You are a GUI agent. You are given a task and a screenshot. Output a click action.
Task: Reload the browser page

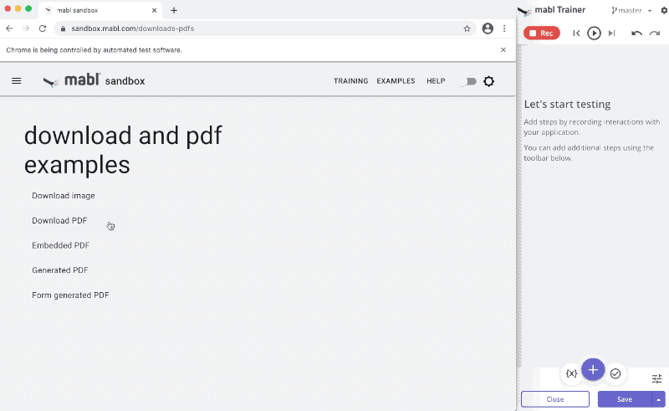[43, 28]
